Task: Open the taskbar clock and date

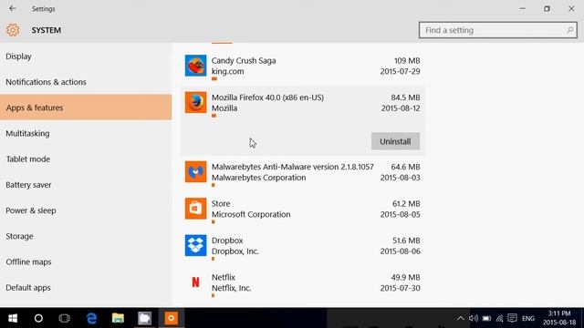Action: [x=559, y=318]
